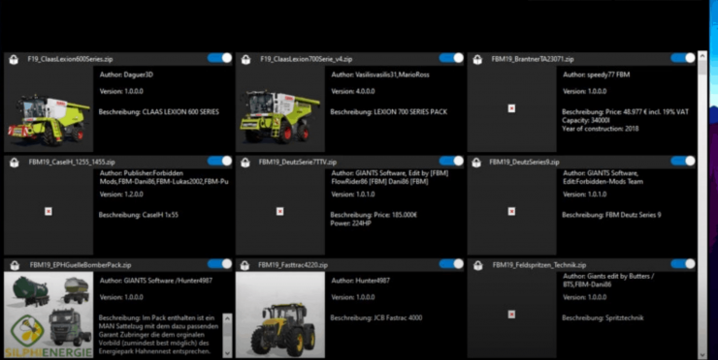Switch off the FBM19_Fasttrac4220.zip mod
The height and width of the screenshot is (360, 718).
coord(451,263)
